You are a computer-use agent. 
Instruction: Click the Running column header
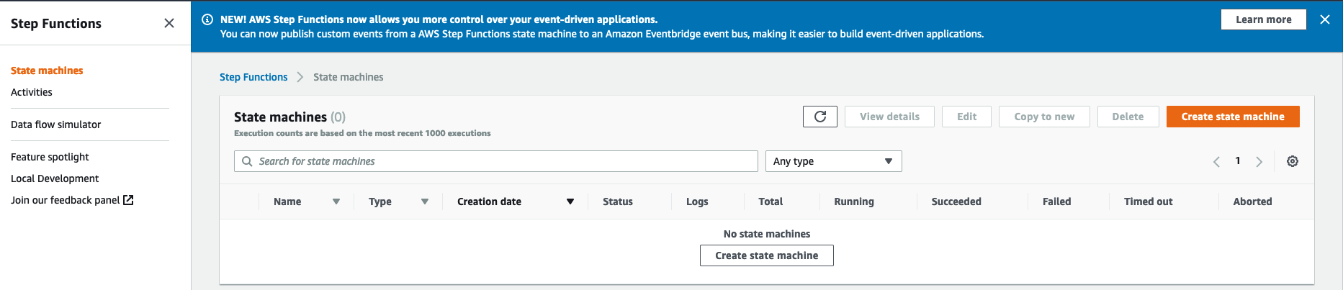point(854,201)
